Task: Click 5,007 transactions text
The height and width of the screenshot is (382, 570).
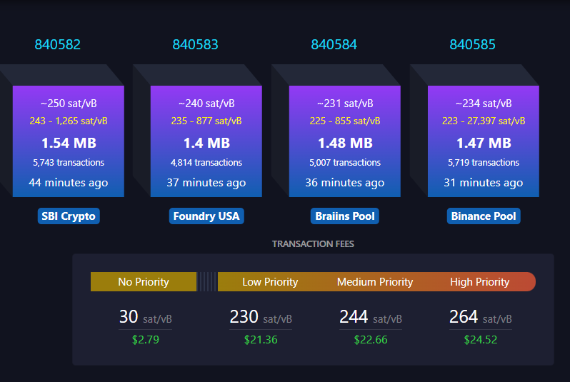Action: pyautogui.click(x=345, y=163)
